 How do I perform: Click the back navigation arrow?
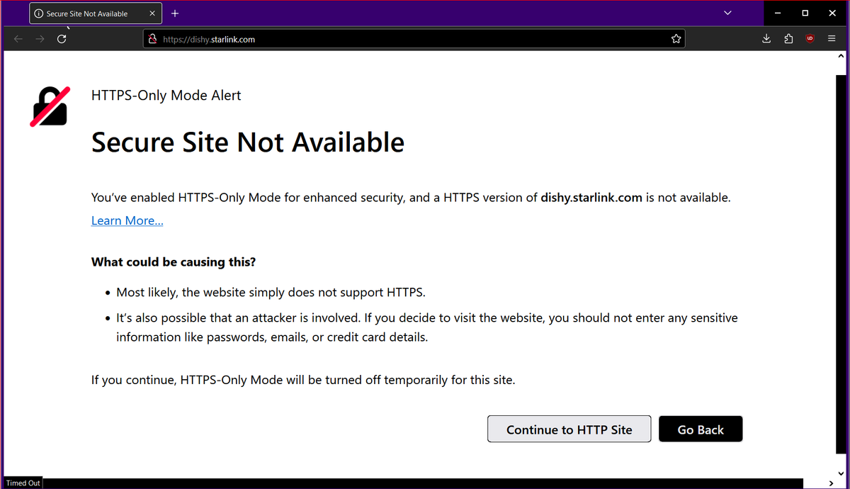(18, 39)
